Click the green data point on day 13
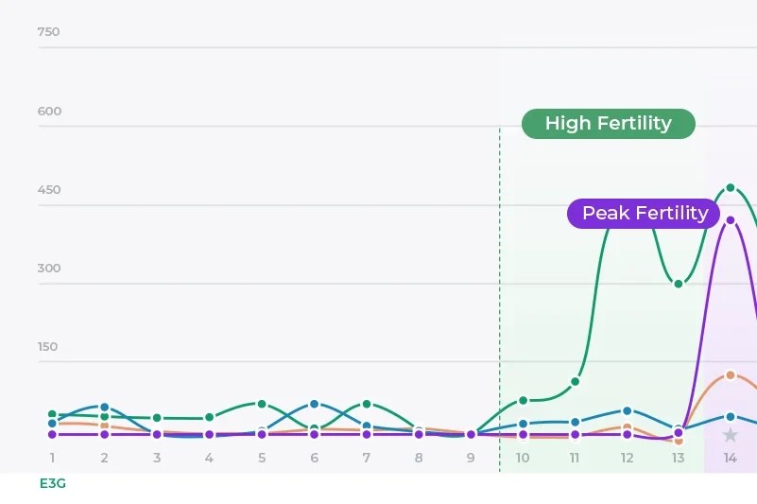757x504 pixels. click(x=679, y=284)
